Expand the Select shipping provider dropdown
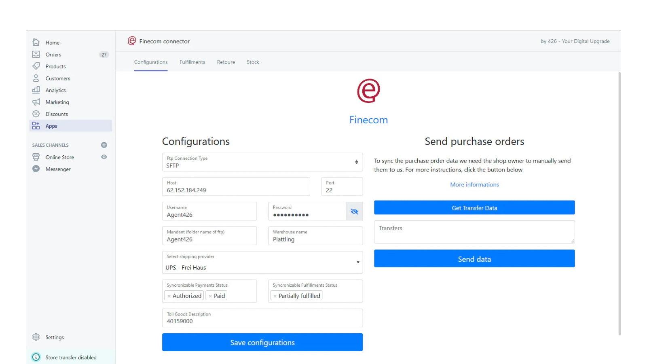 tap(357, 262)
